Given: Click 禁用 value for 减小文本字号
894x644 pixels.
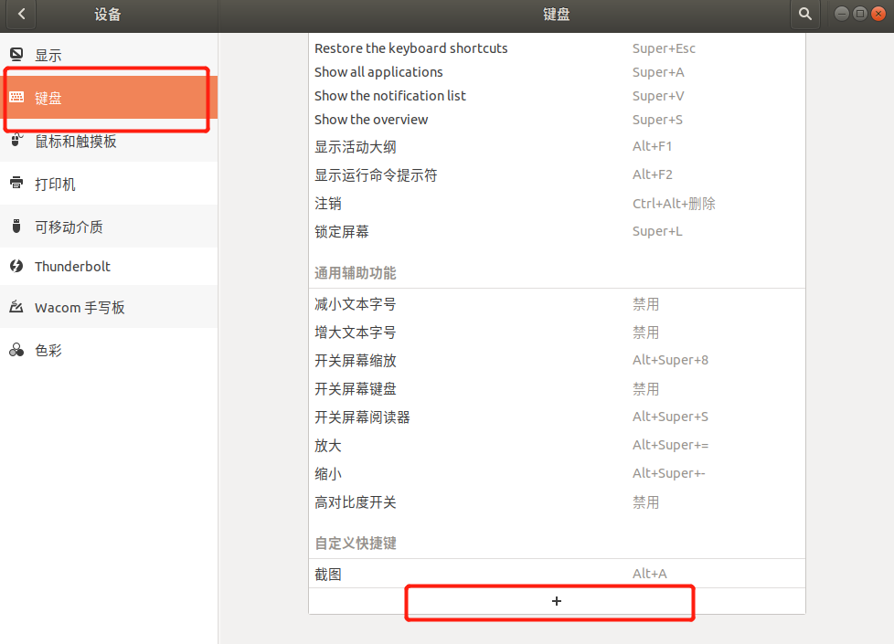Looking at the screenshot, I should 646,304.
